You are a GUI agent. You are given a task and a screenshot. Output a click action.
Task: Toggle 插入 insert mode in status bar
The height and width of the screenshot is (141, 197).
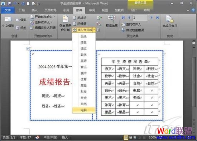(x=65, y=137)
